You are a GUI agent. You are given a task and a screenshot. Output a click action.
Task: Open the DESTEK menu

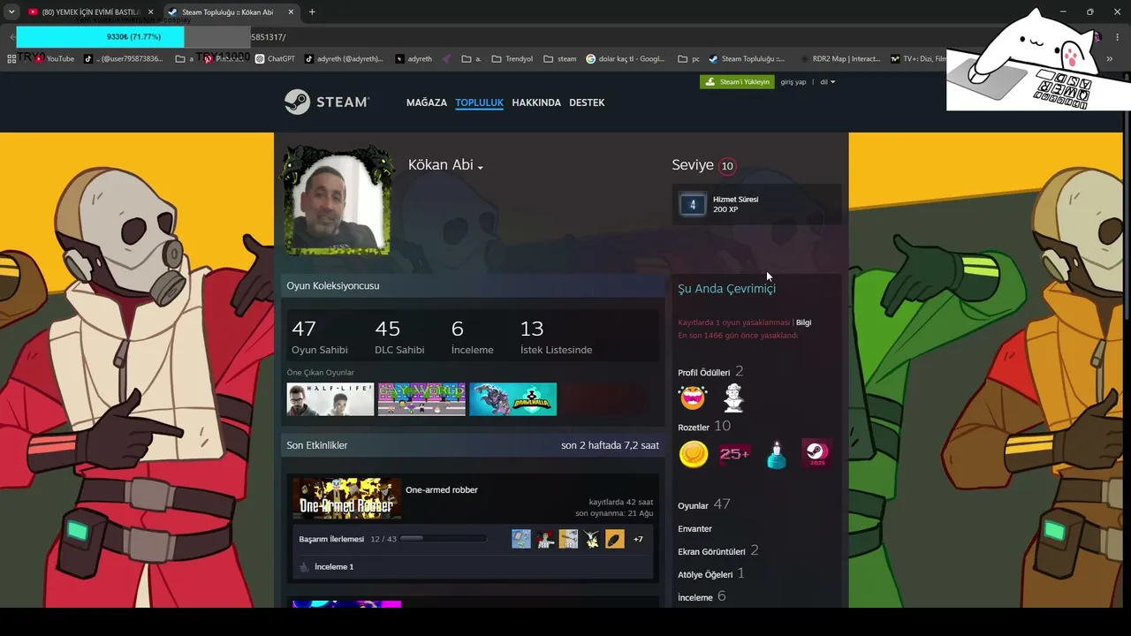[587, 102]
